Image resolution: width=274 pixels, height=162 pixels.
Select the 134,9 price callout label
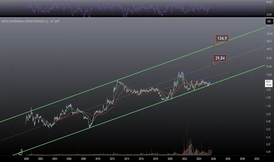point(222,38)
